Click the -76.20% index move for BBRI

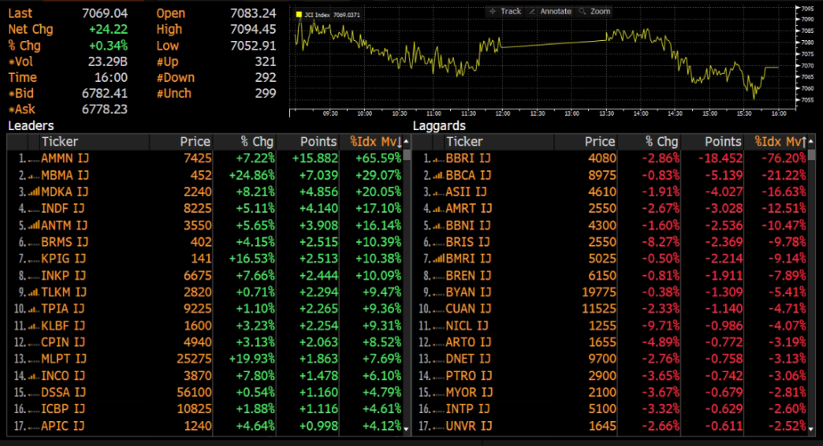tap(784, 158)
